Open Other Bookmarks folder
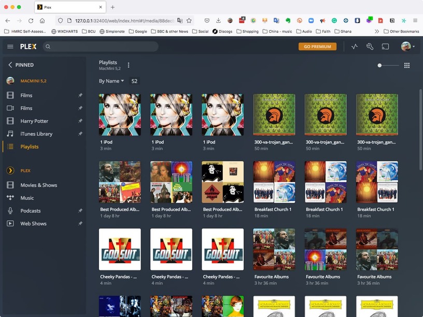The height and width of the screenshot is (317, 423). 401,32
